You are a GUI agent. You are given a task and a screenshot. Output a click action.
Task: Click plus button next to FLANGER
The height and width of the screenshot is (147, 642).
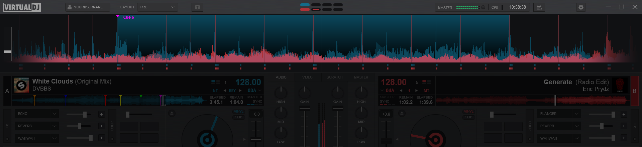(624, 114)
